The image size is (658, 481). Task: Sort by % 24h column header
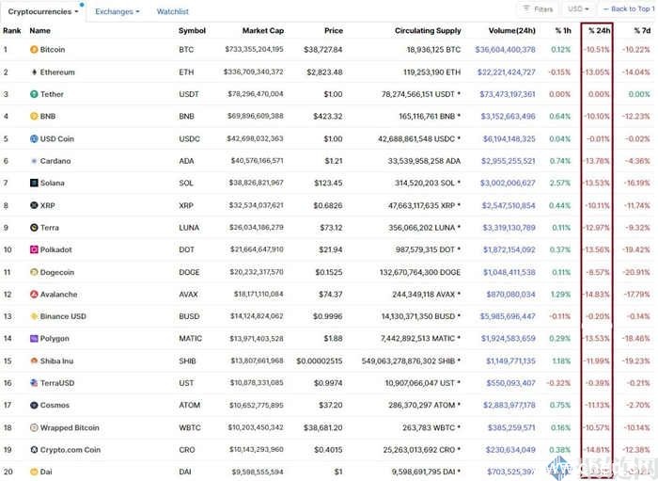click(x=598, y=30)
